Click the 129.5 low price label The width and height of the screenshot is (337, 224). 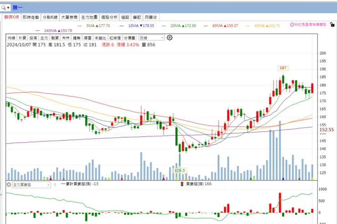pyautogui.click(x=180, y=170)
